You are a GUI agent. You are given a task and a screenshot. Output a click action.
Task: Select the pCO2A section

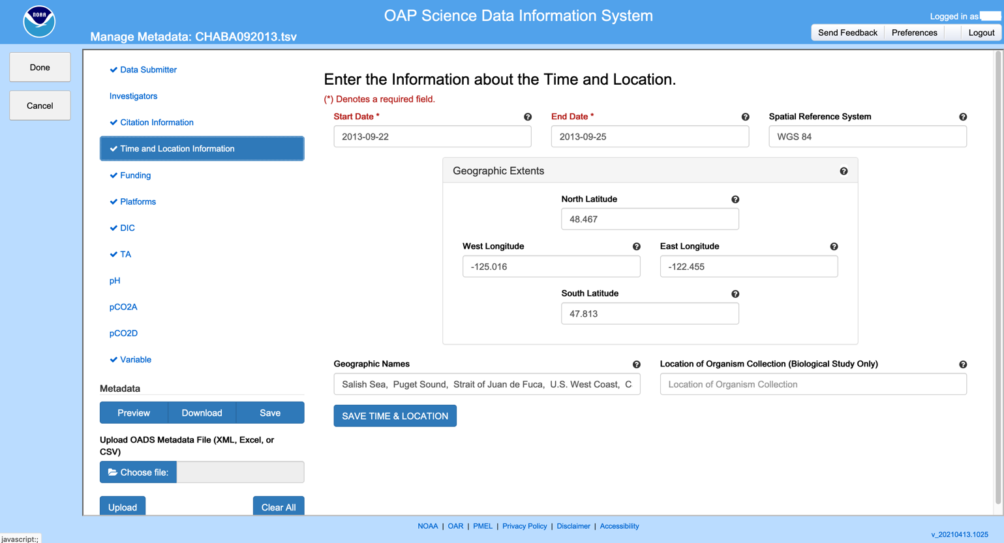pyautogui.click(x=123, y=307)
